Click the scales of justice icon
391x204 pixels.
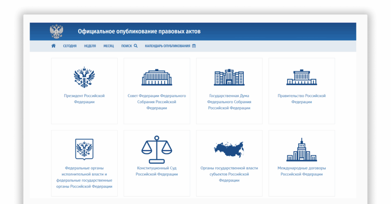click(157, 149)
